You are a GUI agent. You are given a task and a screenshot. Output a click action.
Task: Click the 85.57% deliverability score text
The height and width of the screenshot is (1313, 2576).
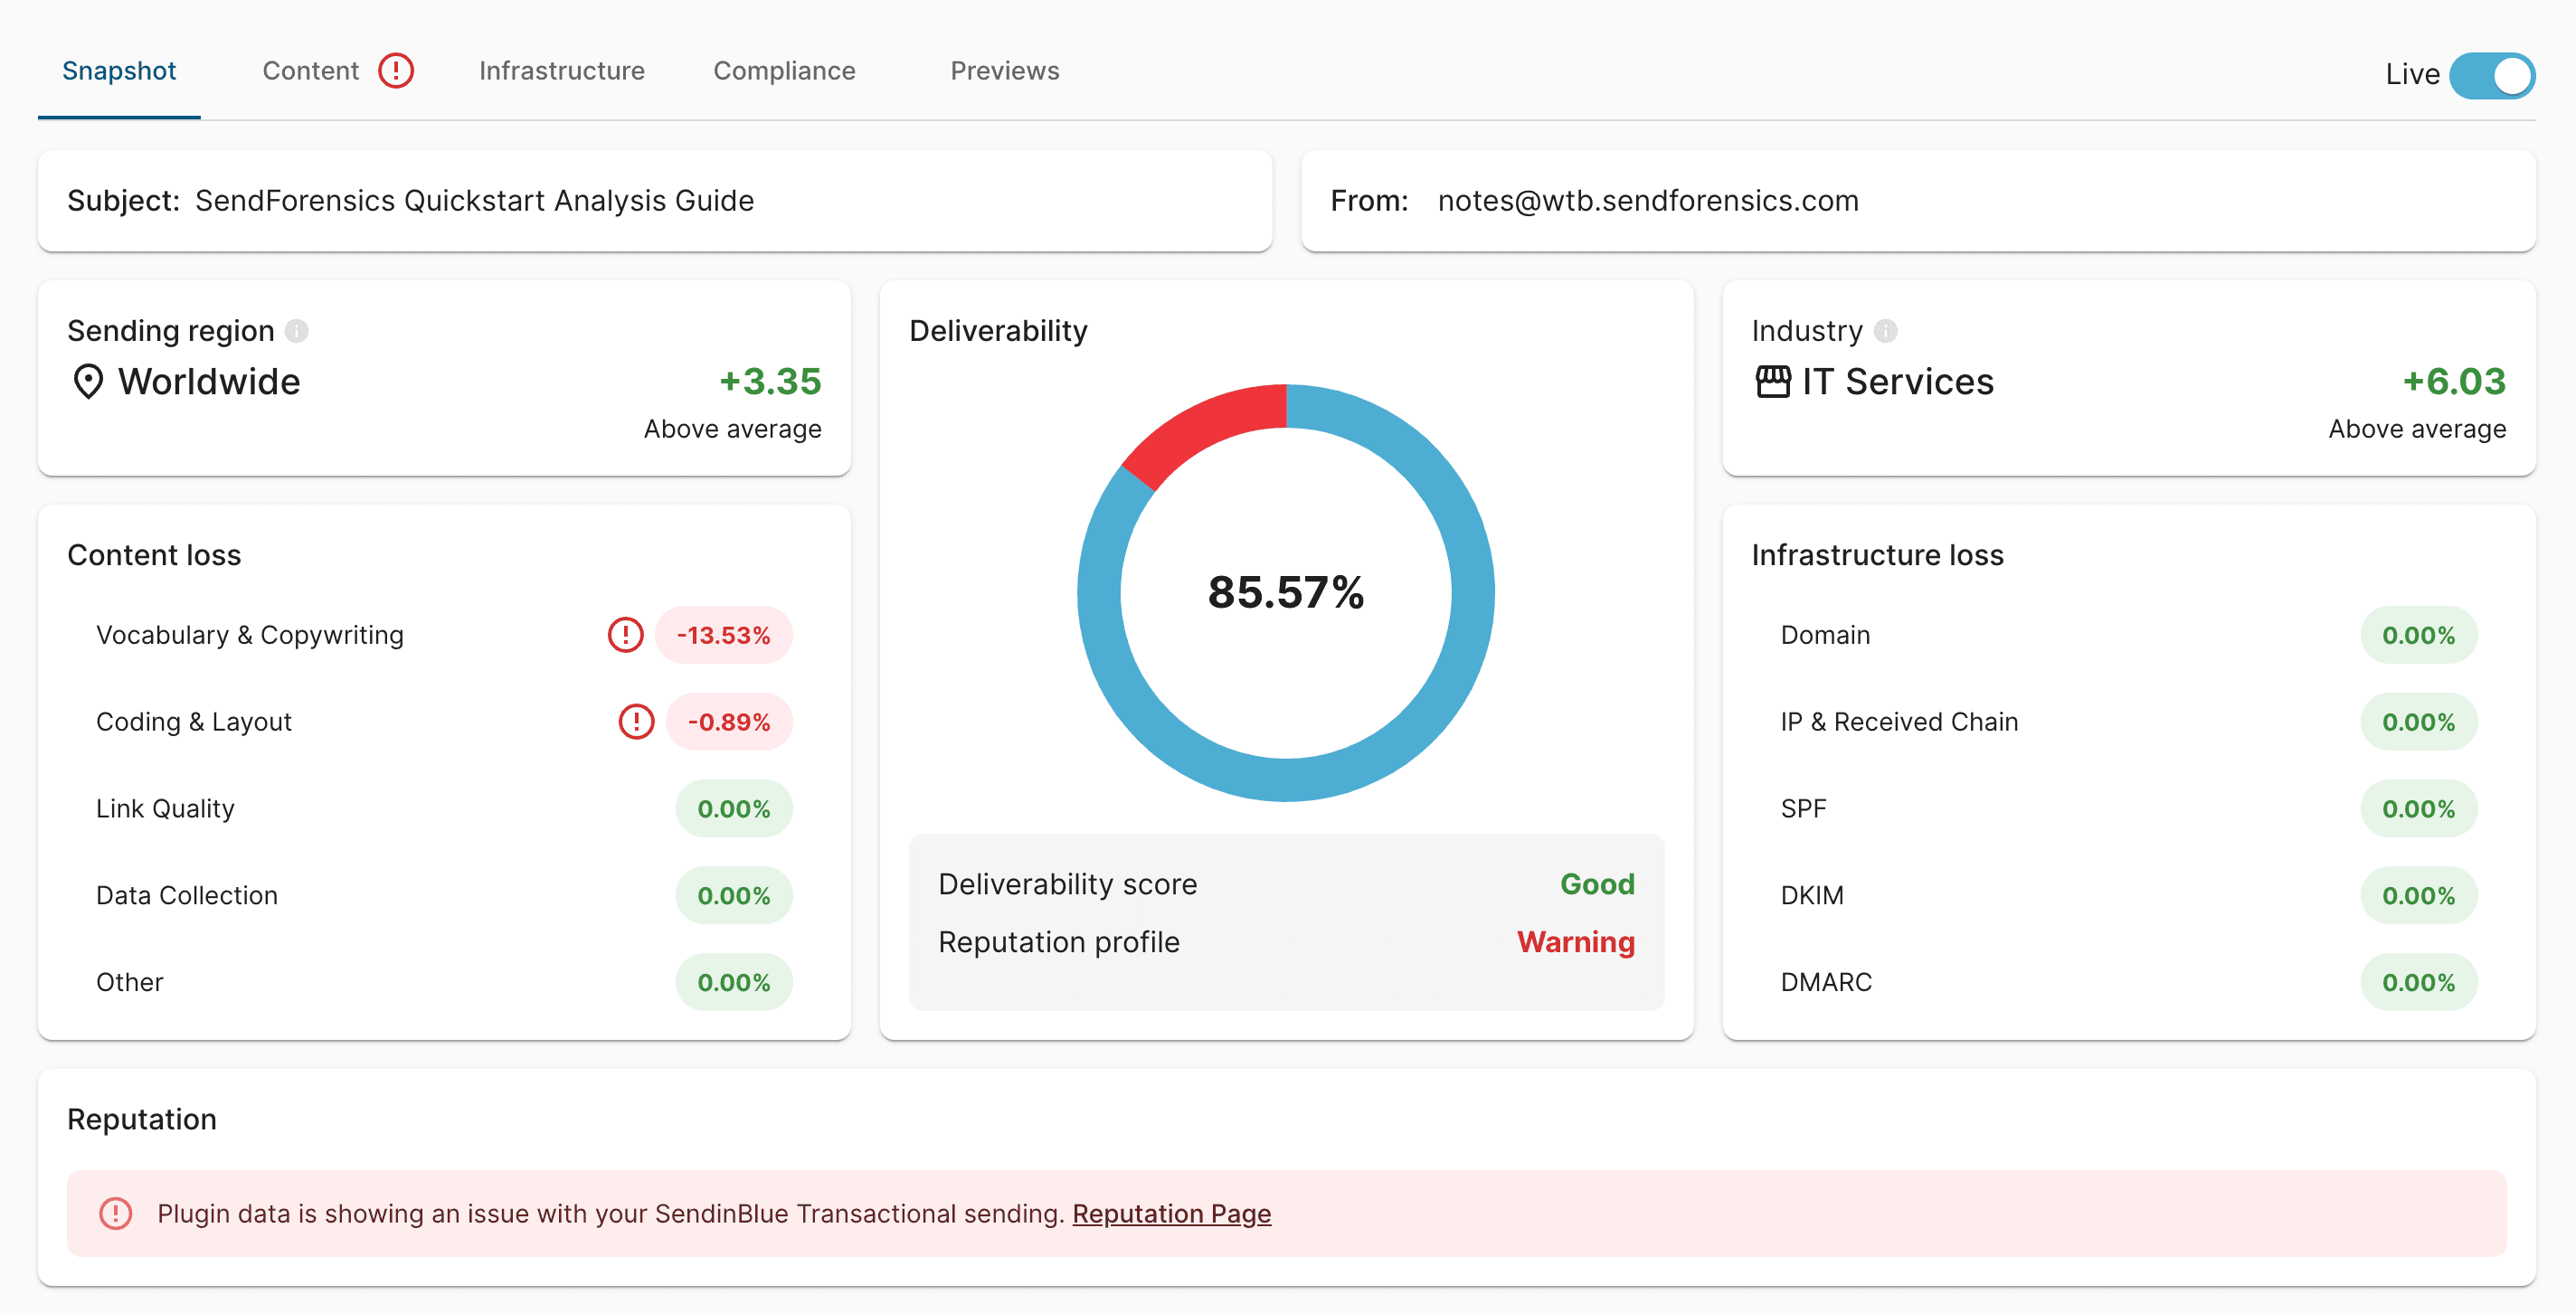(1285, 592)
